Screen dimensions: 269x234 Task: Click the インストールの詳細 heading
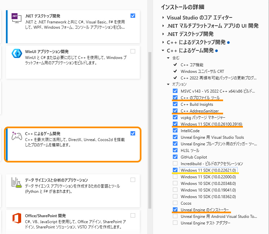182,7
